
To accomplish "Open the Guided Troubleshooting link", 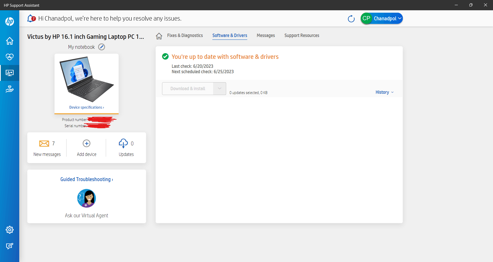I will [x=87, y=179].
